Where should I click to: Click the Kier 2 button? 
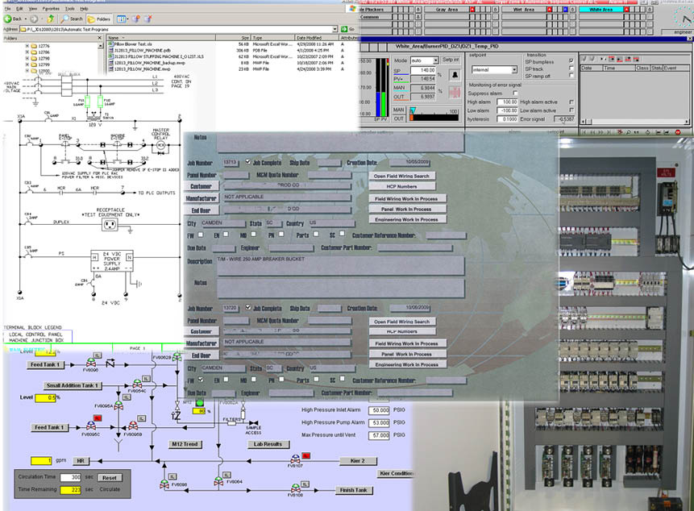(x=358, y=461)
